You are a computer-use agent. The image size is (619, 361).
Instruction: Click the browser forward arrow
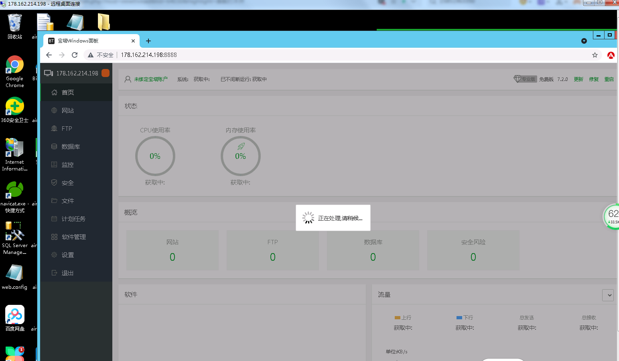click(x=62, y=55)
